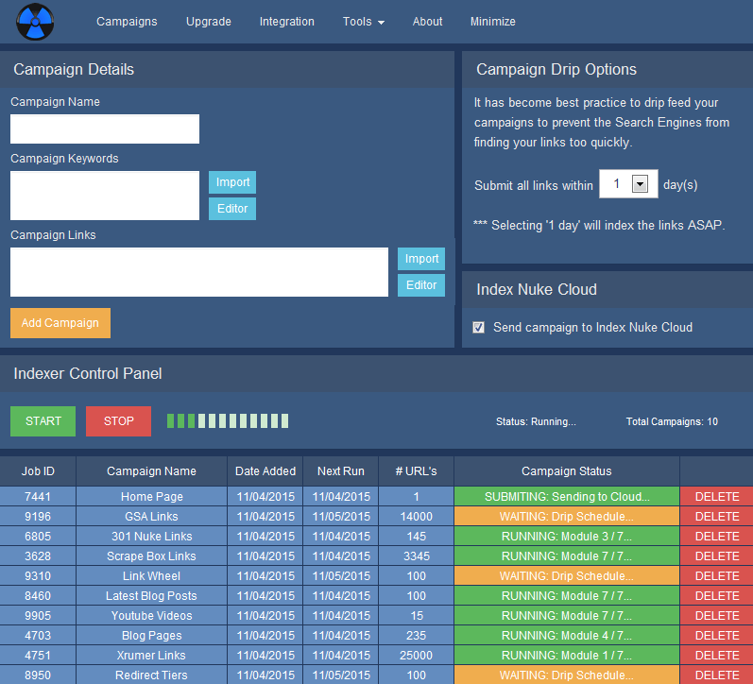The image size is (753, 684).
Task: Import keywords with the Keywords Import button
Action: coord(232,182)
